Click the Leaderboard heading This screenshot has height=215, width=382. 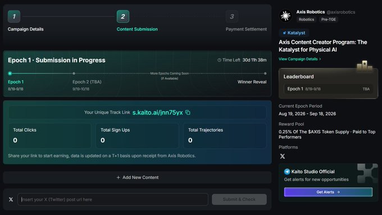(x=298, y=77)
